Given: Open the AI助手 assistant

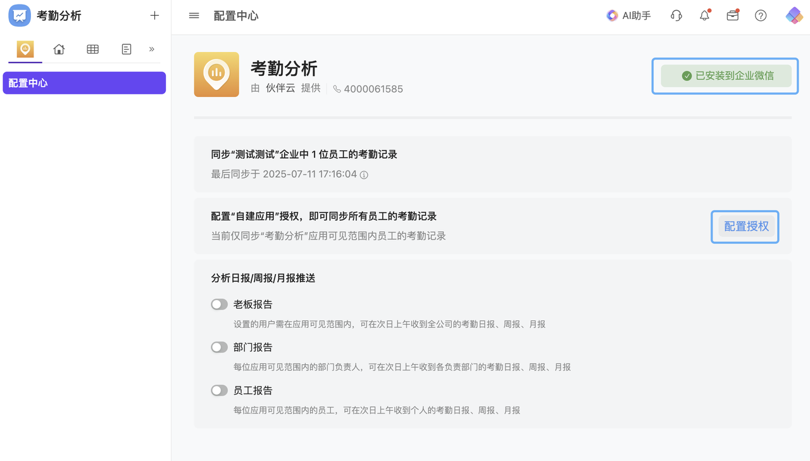Looking at the screenshot, I should click(628, 16).
